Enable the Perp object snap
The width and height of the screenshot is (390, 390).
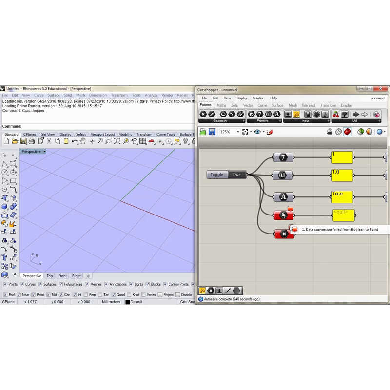point(86,295)
